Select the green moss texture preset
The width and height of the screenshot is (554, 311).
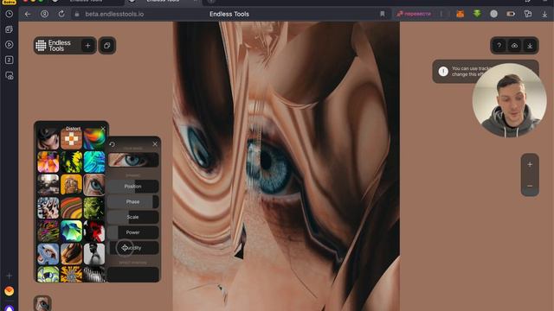click(x=94, y=207)
